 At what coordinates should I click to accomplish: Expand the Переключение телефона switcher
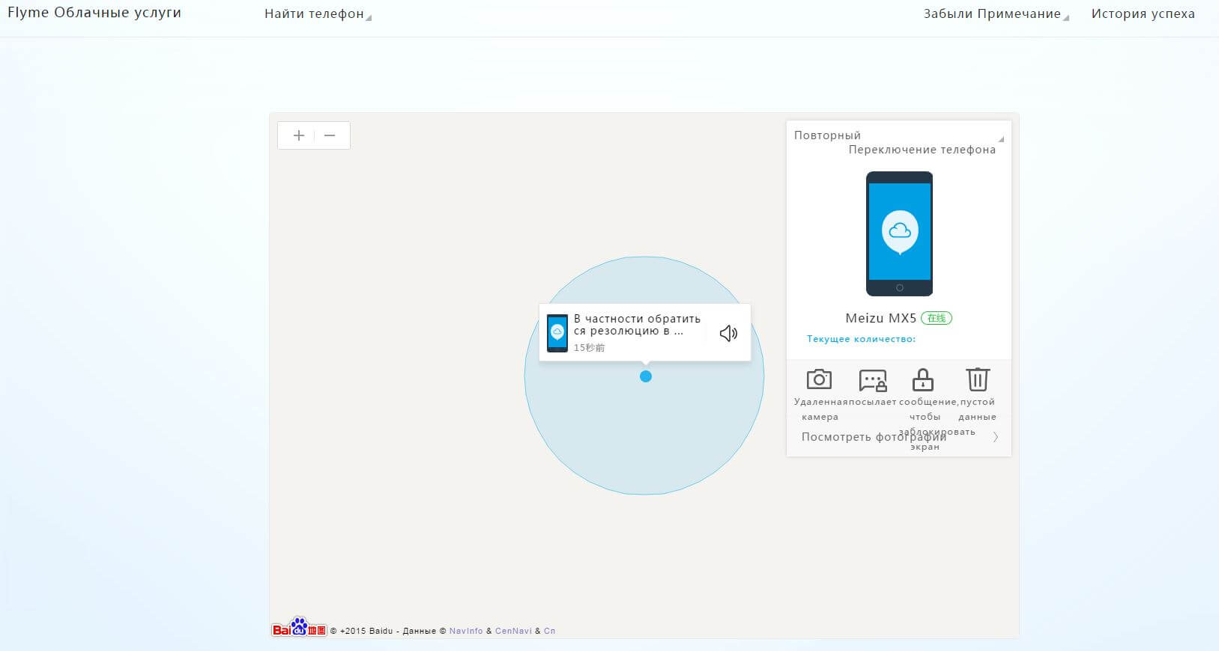point(922,150)
